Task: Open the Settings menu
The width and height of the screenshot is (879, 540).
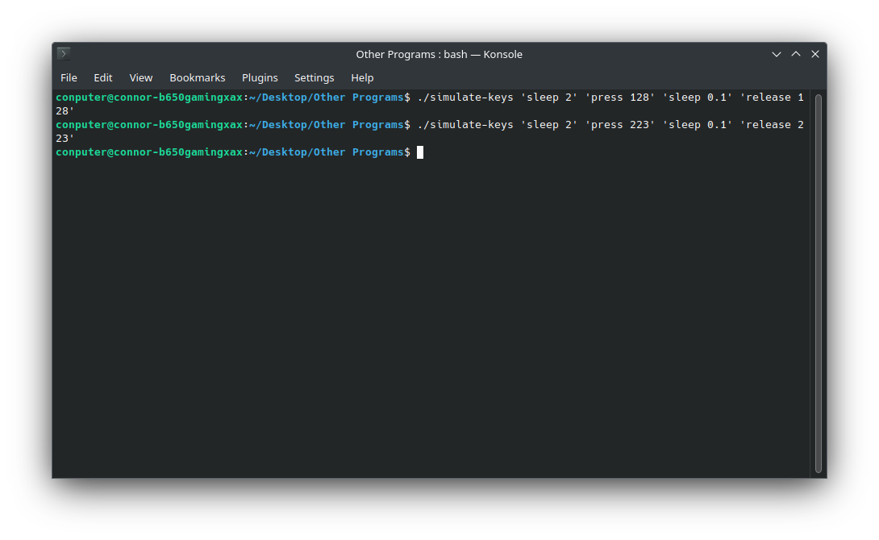Action: (x=314, y=78)
